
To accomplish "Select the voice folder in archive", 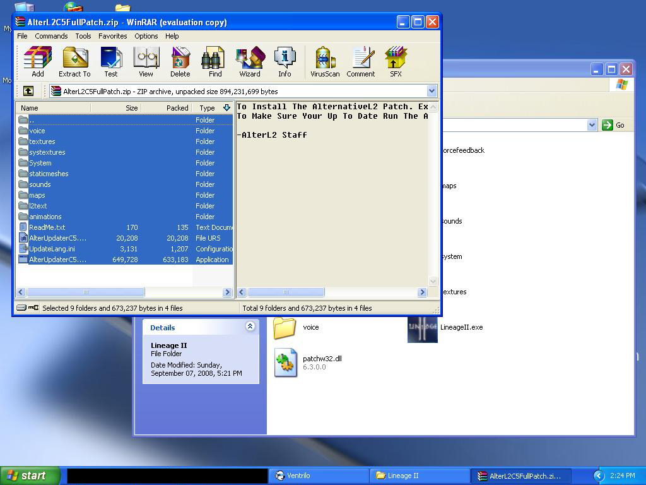I will [x=125, y=131].
